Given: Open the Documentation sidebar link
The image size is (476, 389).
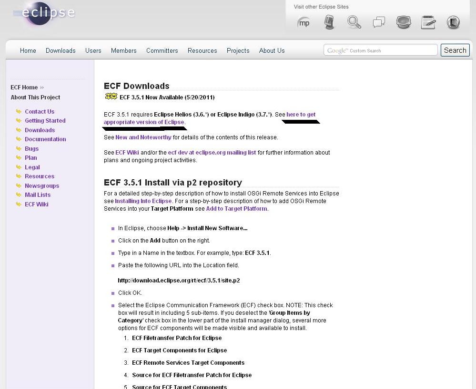Looking at the screenshot, I should [x=45, y=139].
